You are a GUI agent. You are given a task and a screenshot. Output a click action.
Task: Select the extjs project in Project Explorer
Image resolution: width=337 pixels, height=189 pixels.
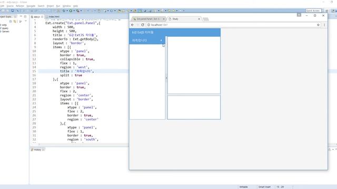(x=4, y=25)
